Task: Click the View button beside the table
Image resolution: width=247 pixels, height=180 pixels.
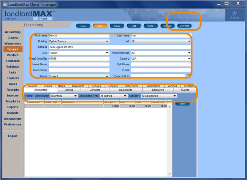Action: [183, 104]
